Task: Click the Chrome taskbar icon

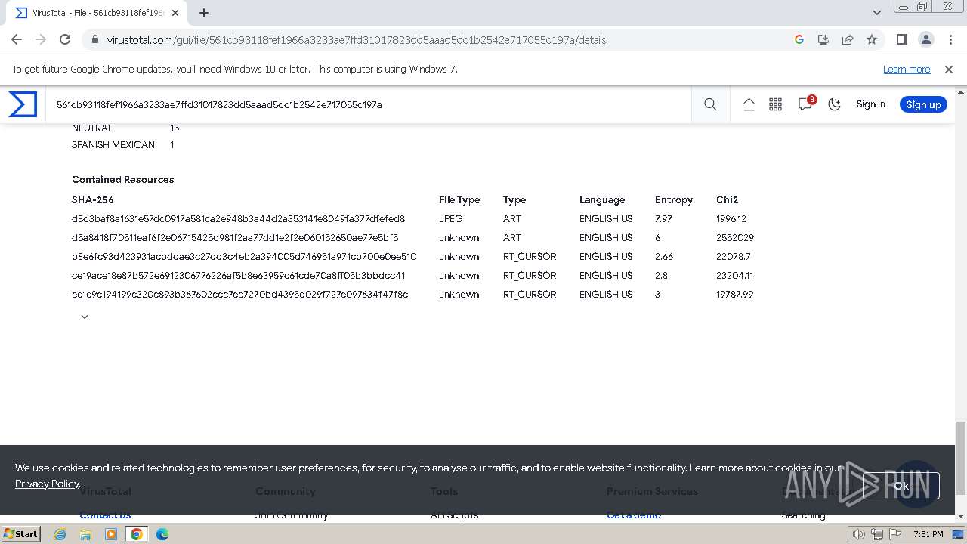Action: pyautogui.click(x=137, y=534)
